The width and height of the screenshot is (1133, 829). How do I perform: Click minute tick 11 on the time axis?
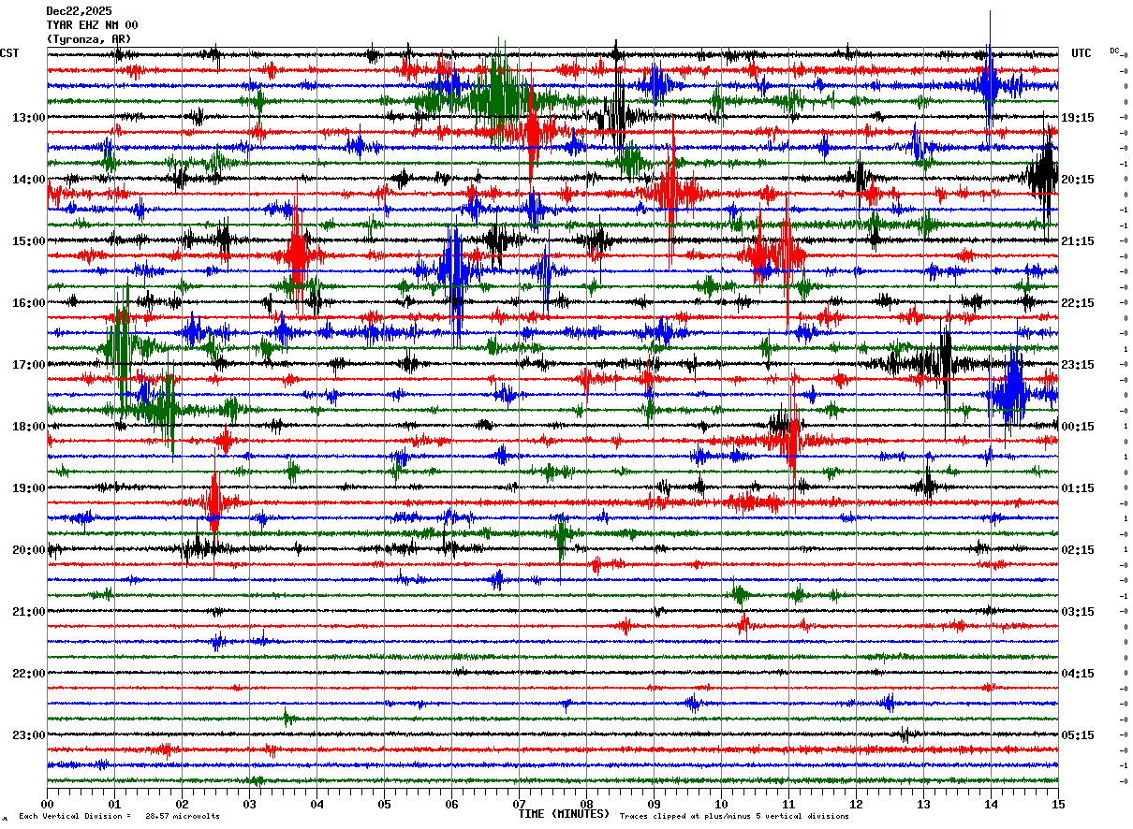[x=788, y=804]
